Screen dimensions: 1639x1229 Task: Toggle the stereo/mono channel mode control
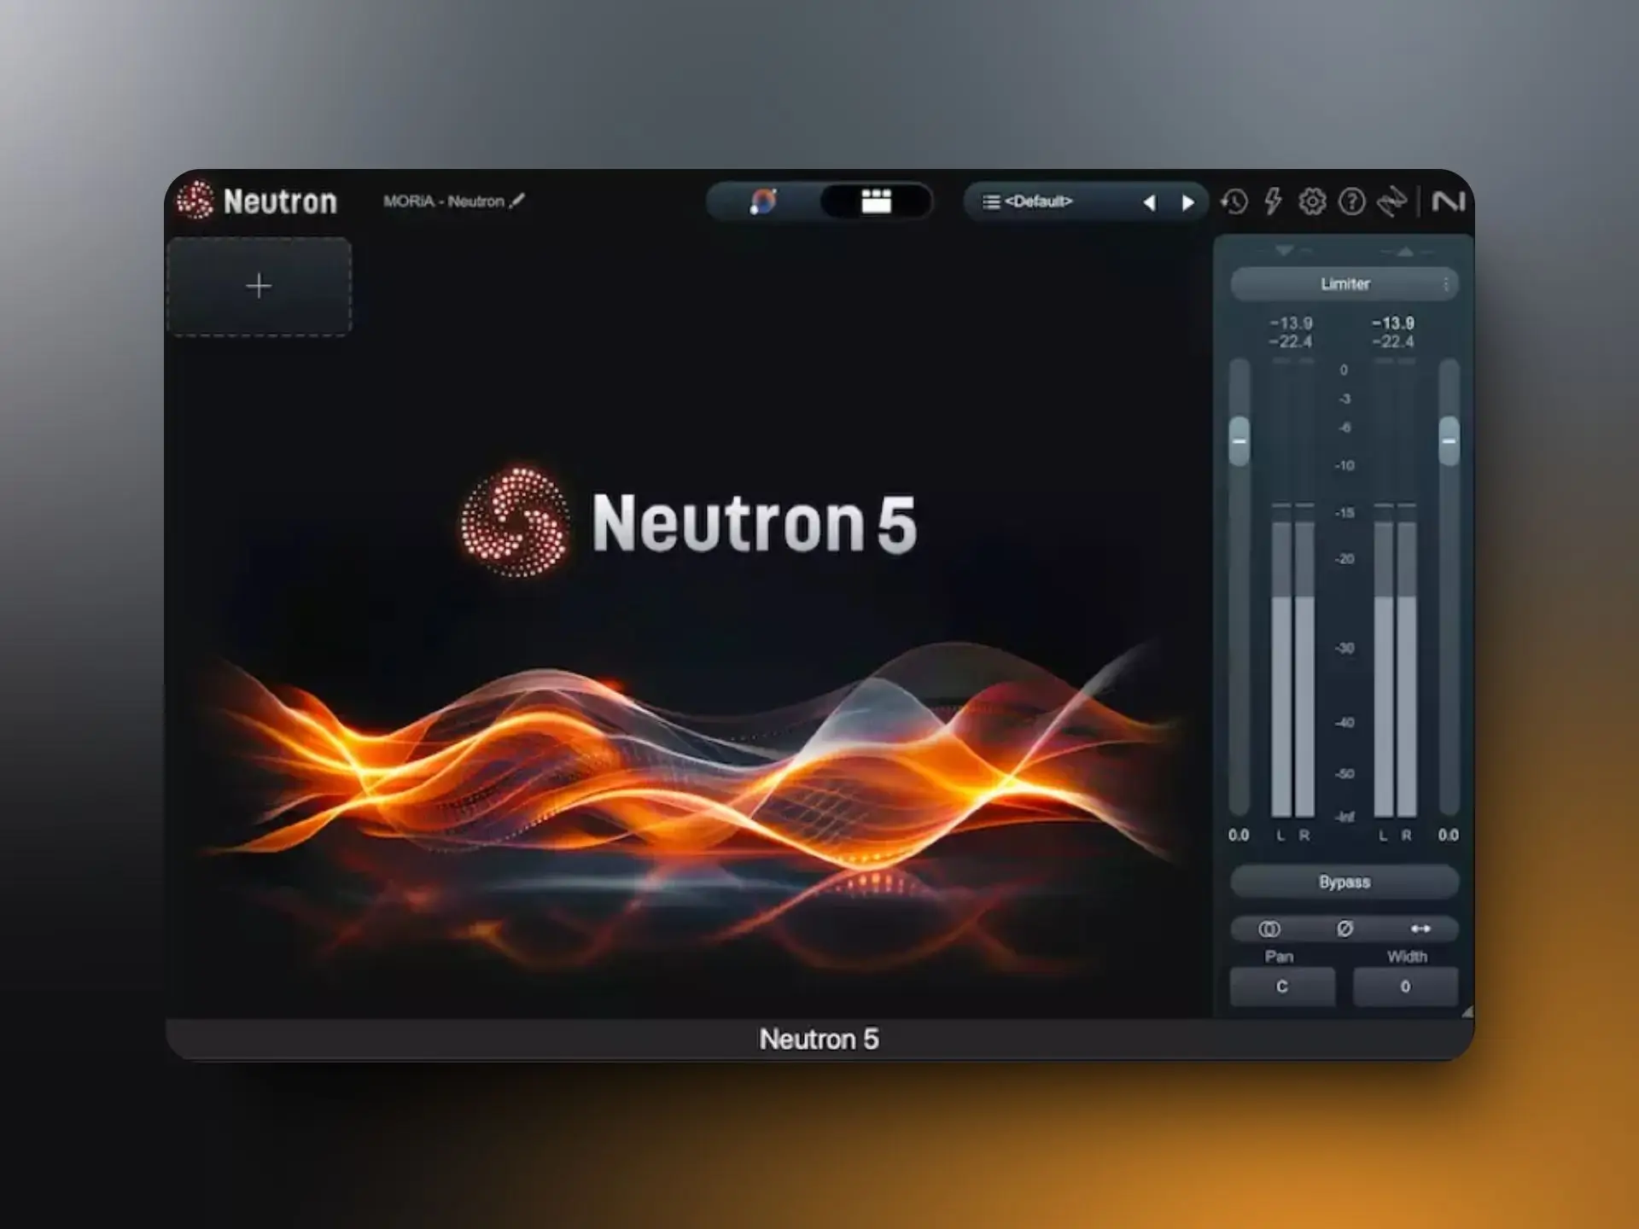[x=1269, y=929]
